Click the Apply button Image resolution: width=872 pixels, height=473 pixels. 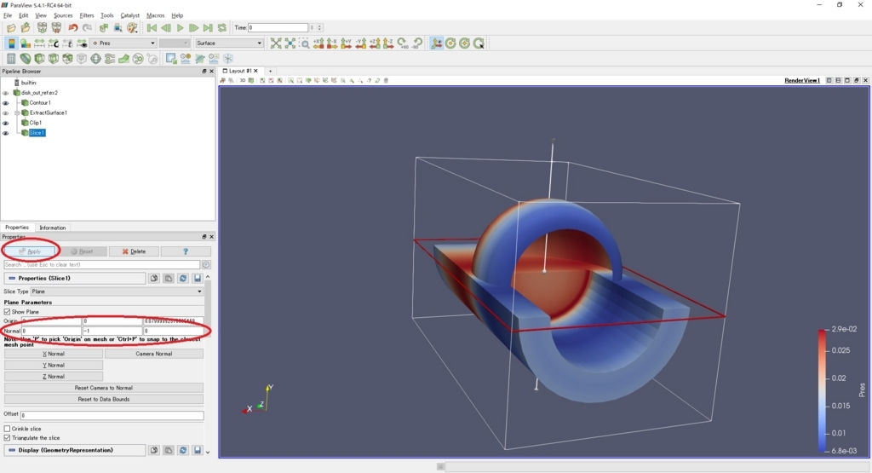pyautogui.click(x=30, y=251)
